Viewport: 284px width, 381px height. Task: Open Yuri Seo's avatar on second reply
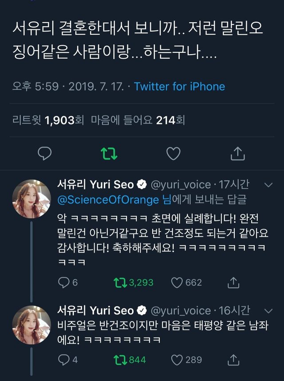click(31, 324)
